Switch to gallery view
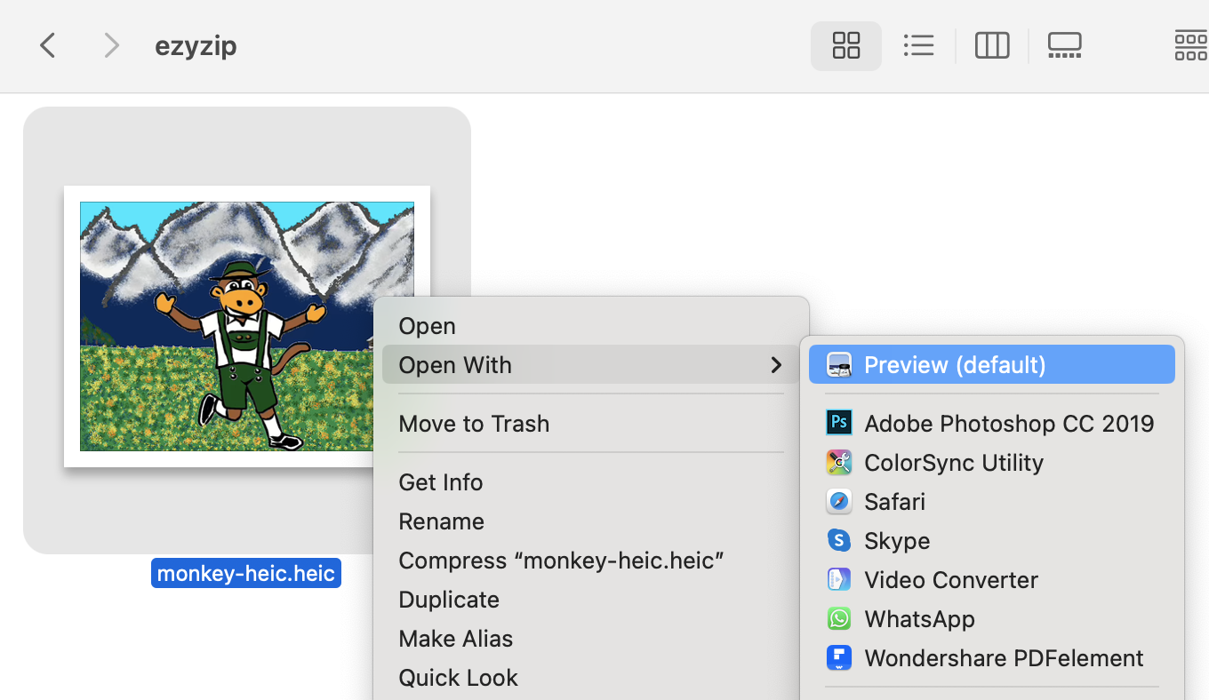The image size is (1209, 700). click(1064, 44)
